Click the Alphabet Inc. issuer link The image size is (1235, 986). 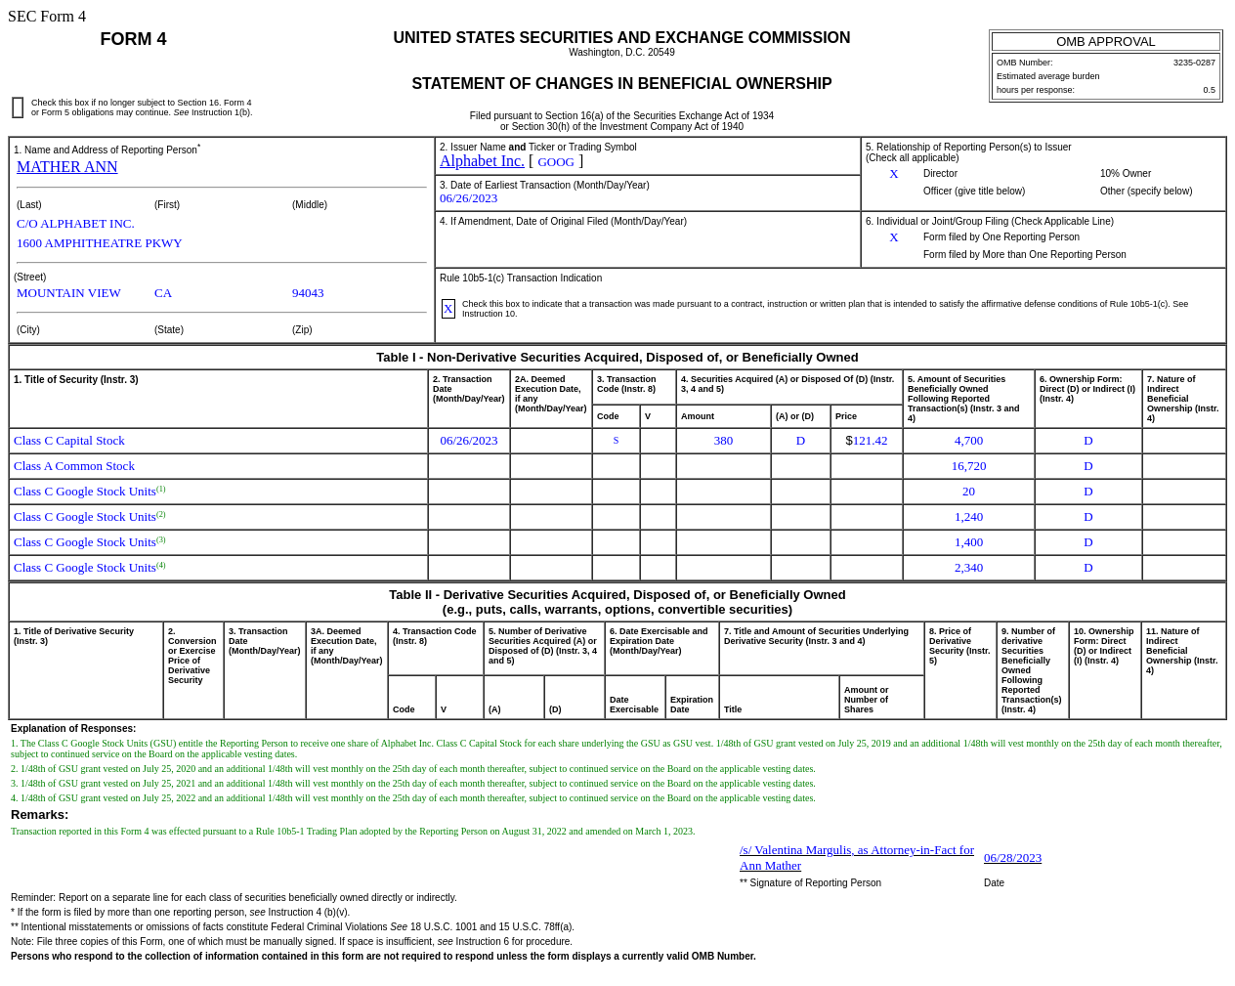point(481,159)
